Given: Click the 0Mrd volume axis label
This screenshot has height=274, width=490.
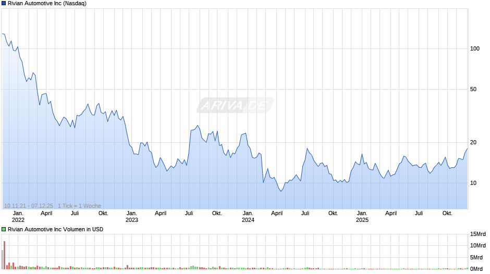Looking at the screenshot, I should [x=476, y=269].
